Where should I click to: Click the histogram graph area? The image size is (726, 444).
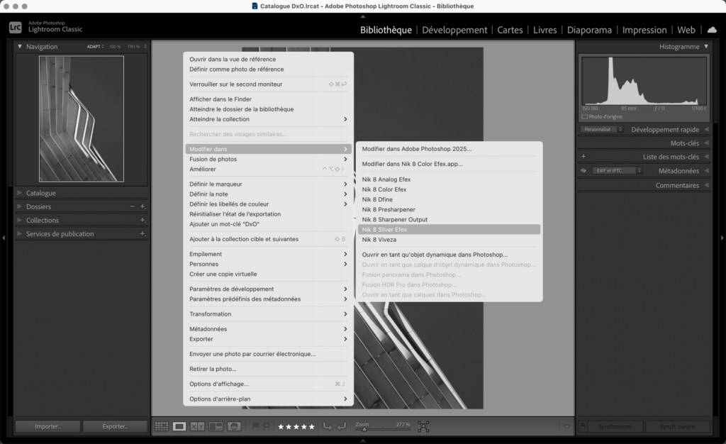pos(644,81)
